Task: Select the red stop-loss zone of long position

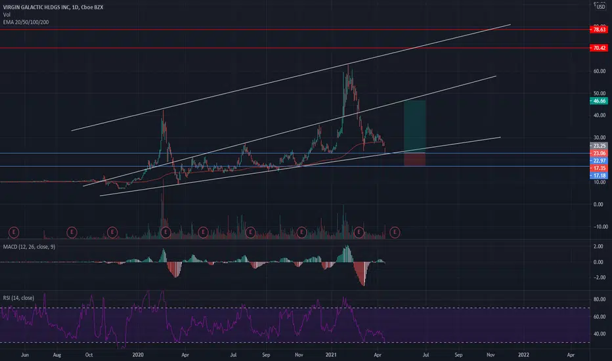Action: point(414,159)
